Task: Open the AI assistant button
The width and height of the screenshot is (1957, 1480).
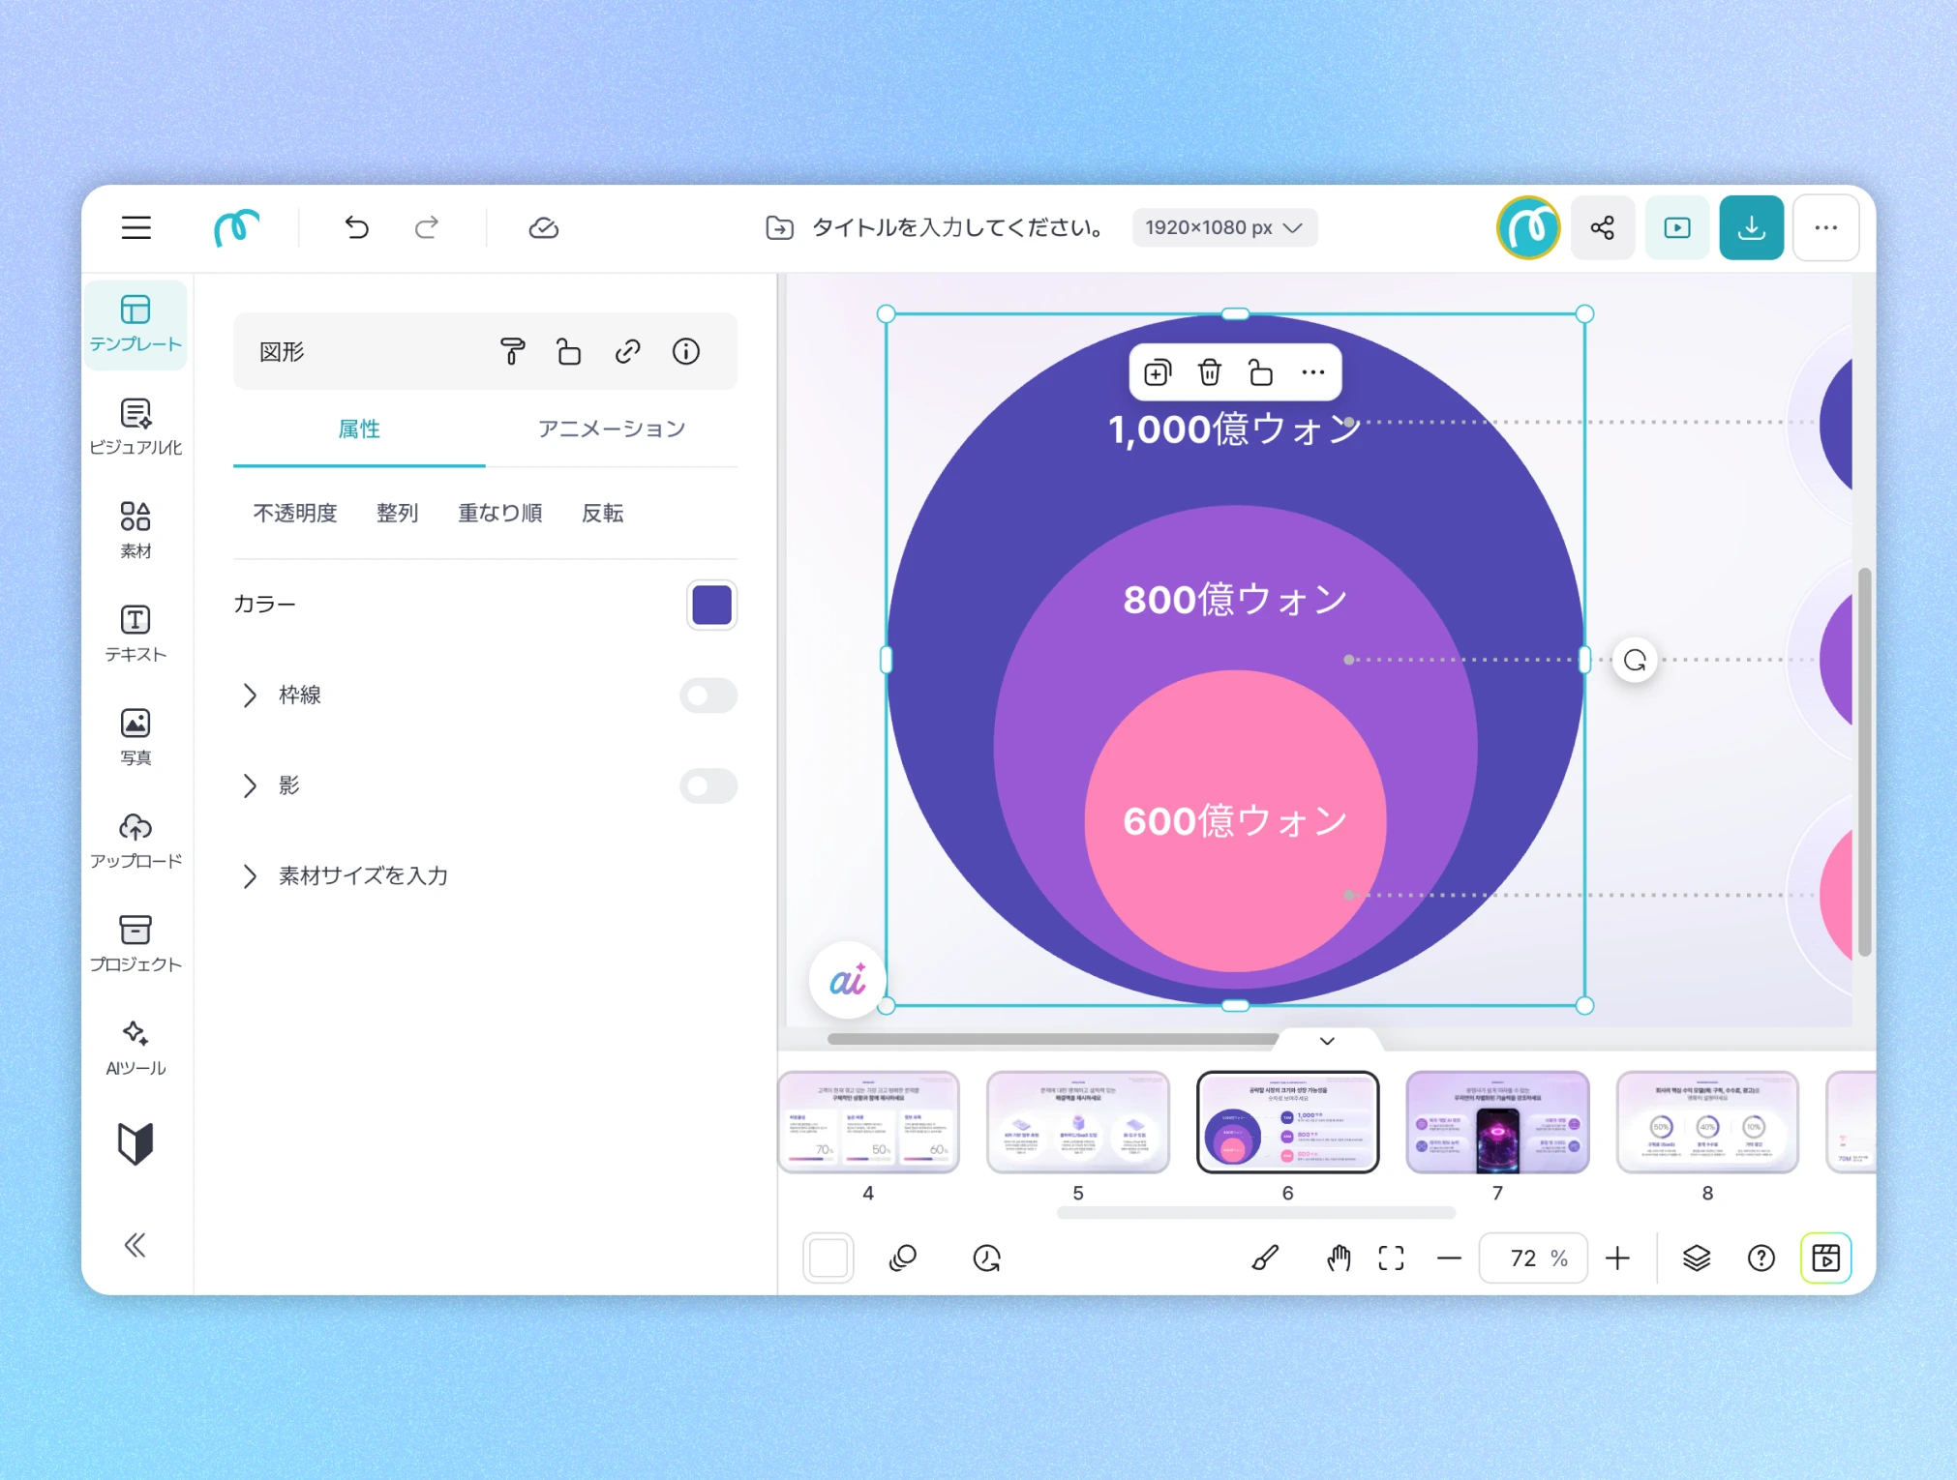Action: [x=848, y=980]
